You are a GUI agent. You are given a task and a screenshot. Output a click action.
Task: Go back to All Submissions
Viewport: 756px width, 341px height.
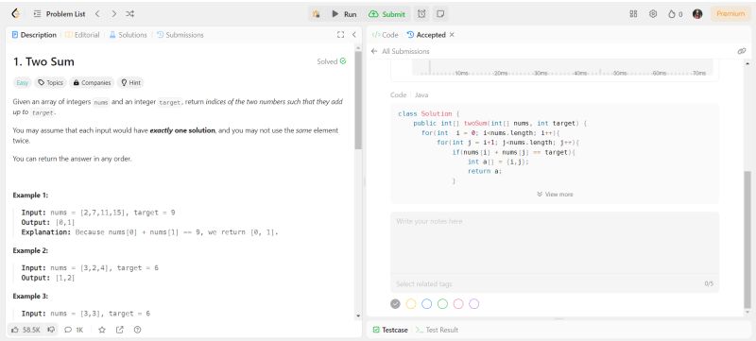coord(400,51)
